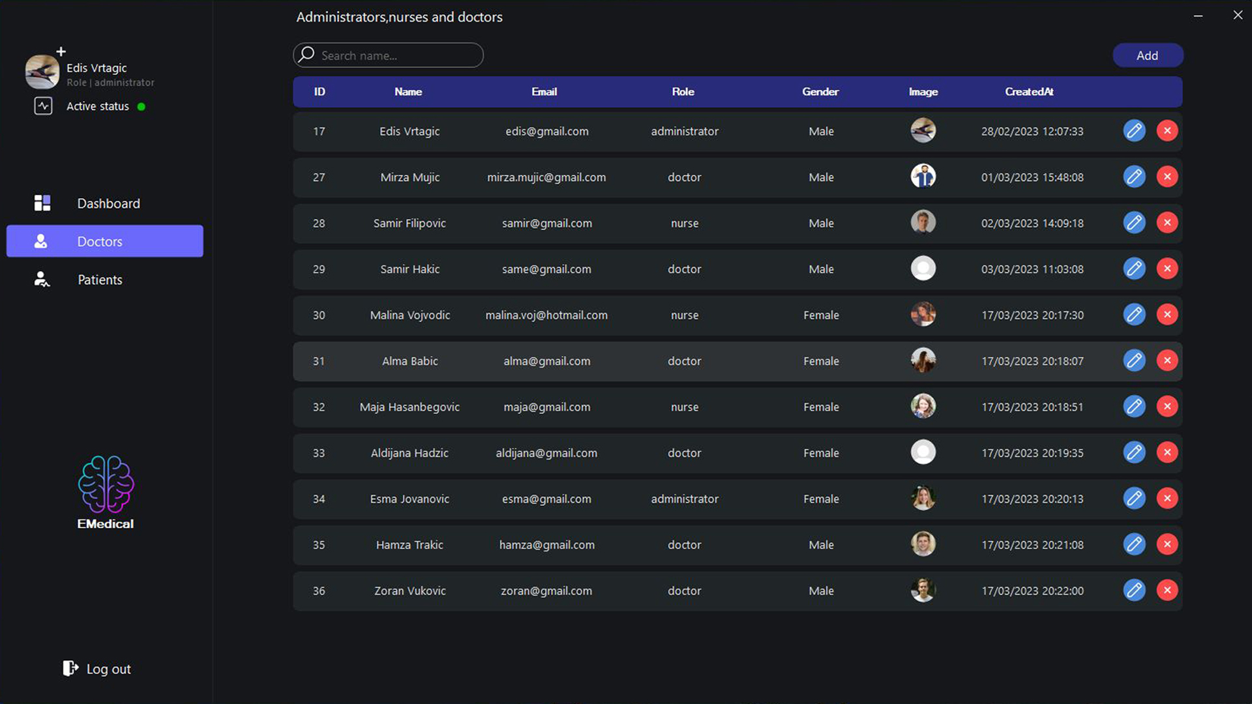
Task: Click the search magnifier icon
Action: point(306,55)
